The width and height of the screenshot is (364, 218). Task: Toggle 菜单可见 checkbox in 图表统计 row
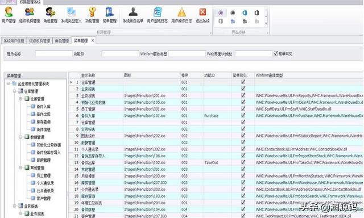click(243, 135)
